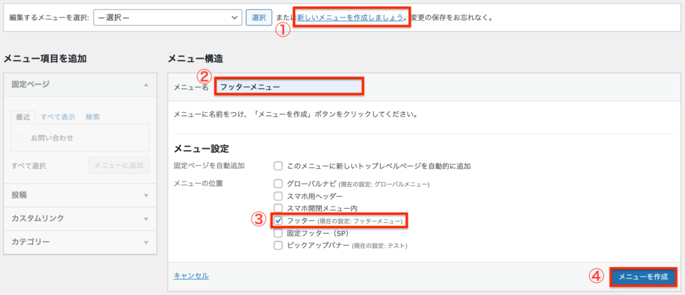Enable auto-add new top-level pages checkbox

(278, 166)
